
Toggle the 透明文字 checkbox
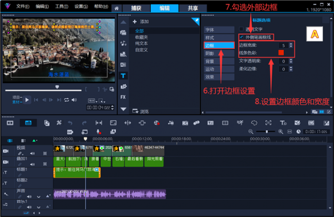[x=241, y=29]
